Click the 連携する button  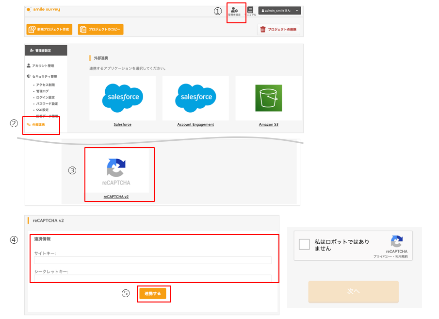[153, 293]
